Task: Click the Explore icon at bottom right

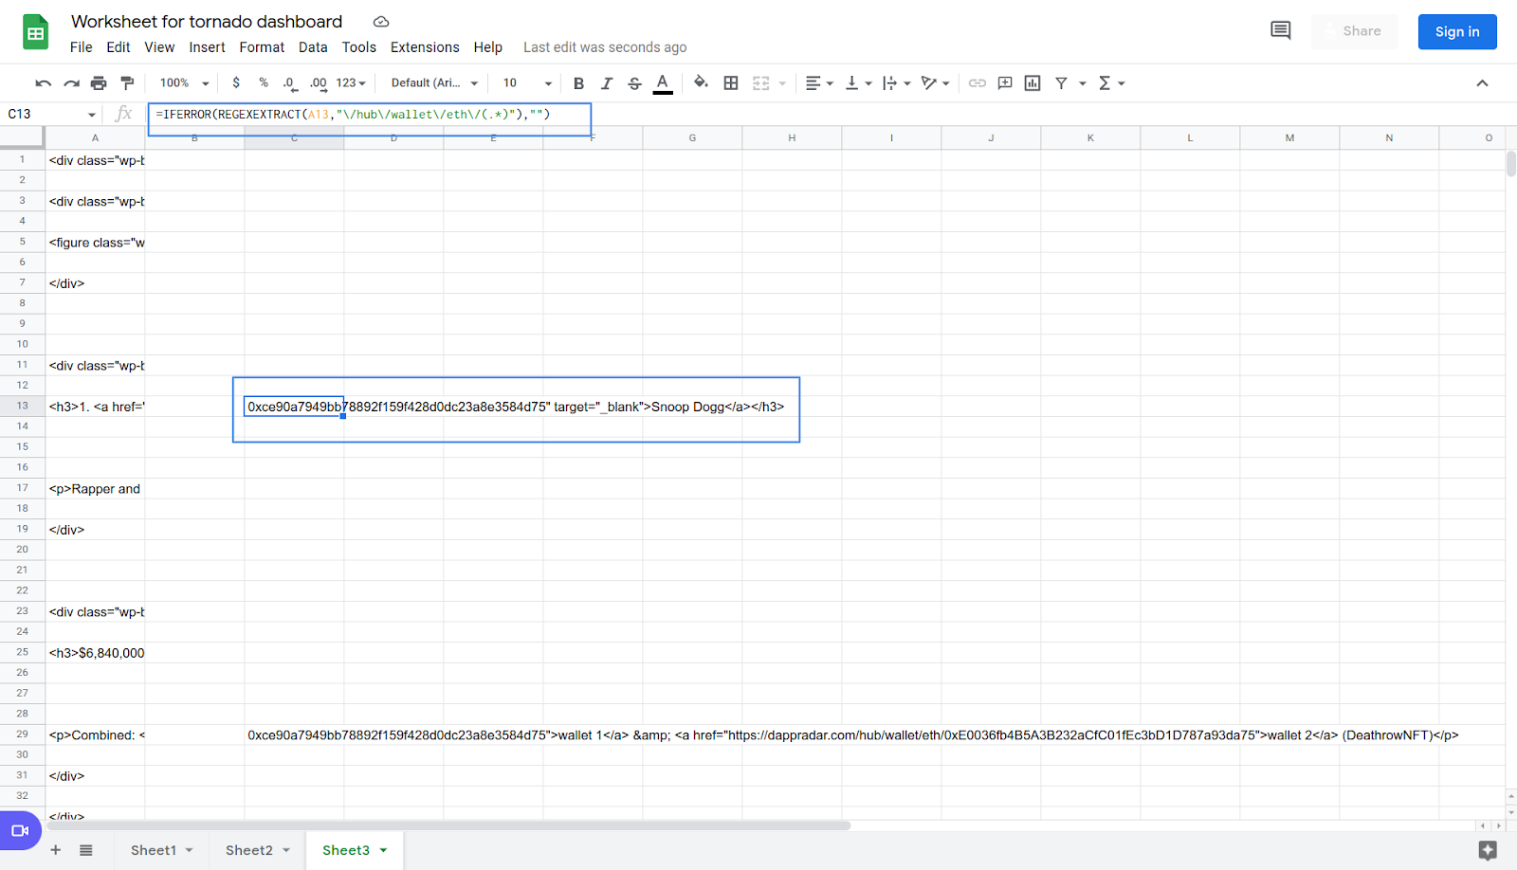Action: pos(1488,850)
